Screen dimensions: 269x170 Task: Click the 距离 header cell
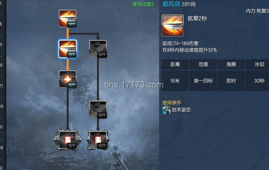175,65
